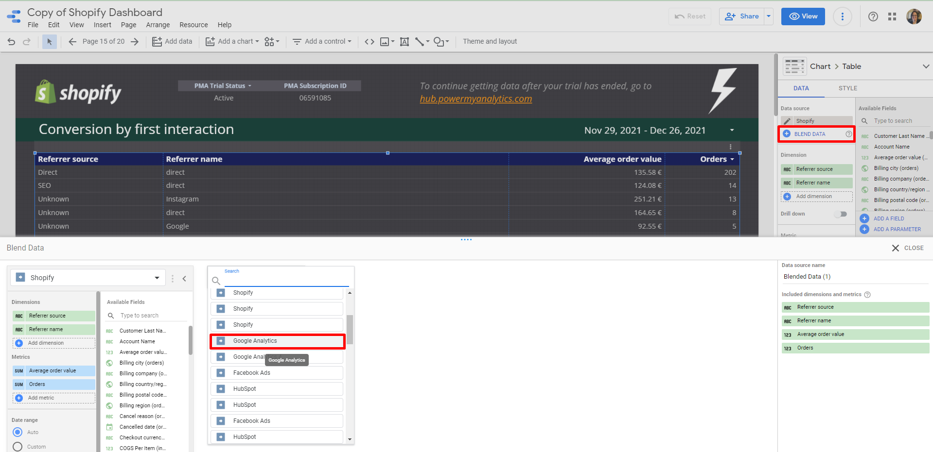Insert a text box from toolbar
This screenshot has height=452, width=933.
click(x=404, y=42)
